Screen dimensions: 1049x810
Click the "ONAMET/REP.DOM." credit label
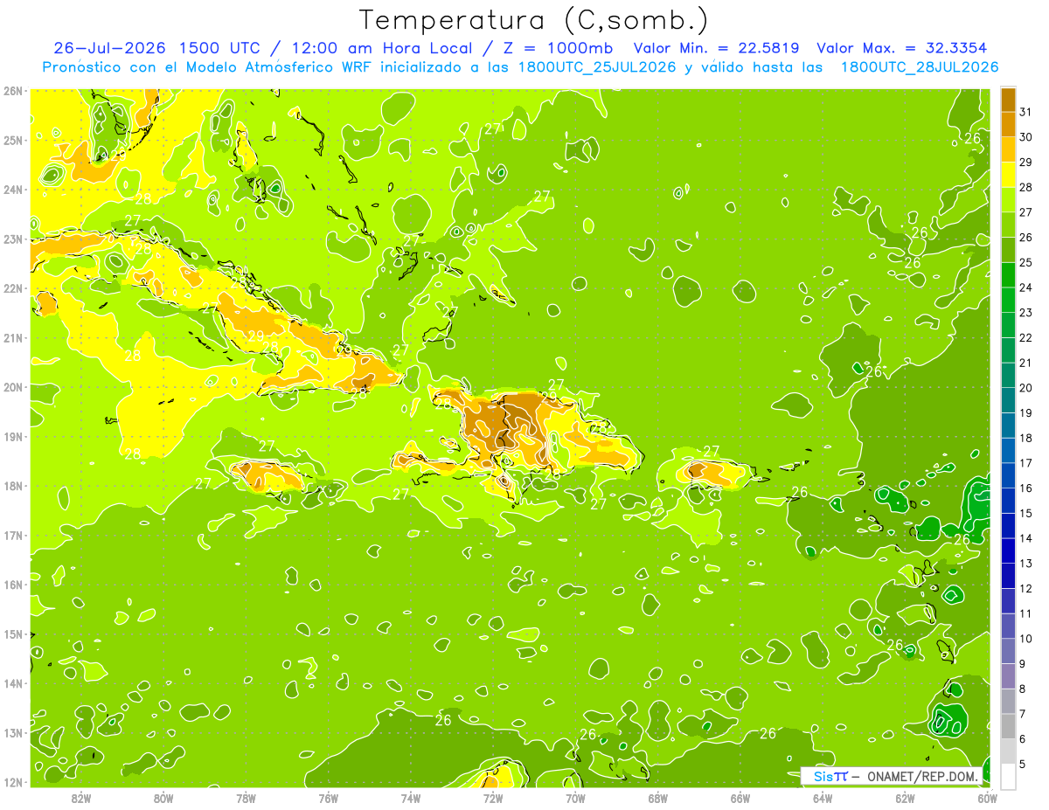click(x=923, y=776)
